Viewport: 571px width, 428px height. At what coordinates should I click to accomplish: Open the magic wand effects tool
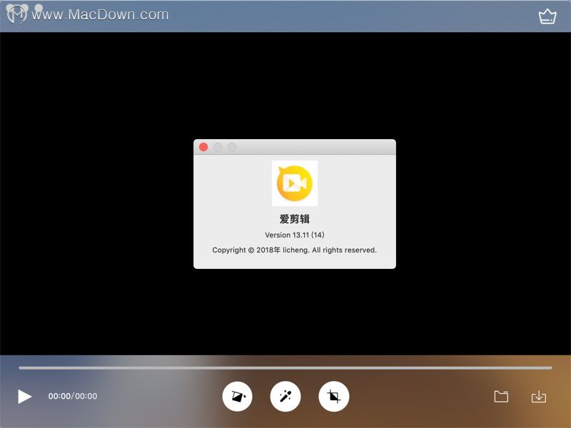pyautogui.click(x=285, y=397)
